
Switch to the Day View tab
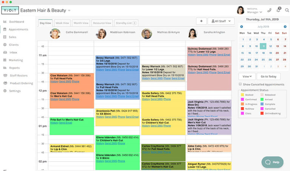click(x=45, y=23)
